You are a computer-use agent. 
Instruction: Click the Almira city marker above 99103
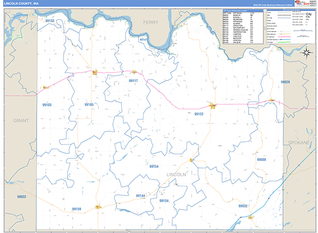click(x=46, y=88)
